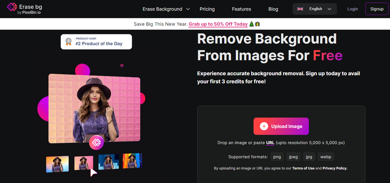Click the URL paste link
The width and height of the screenshot is (390, 183).
(x=270, y=143)
